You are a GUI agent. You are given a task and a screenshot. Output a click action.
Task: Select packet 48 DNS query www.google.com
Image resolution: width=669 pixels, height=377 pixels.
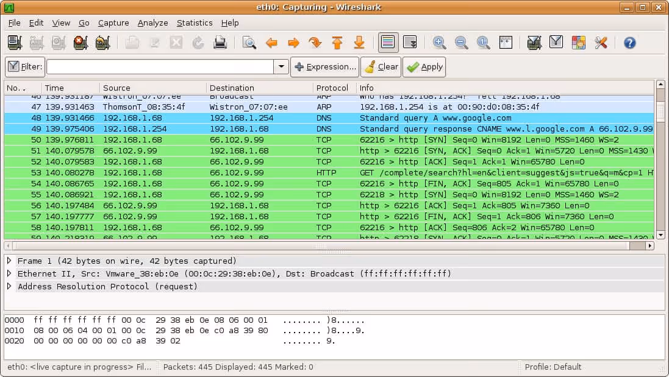pyautogui.click(x=329, y=118)
